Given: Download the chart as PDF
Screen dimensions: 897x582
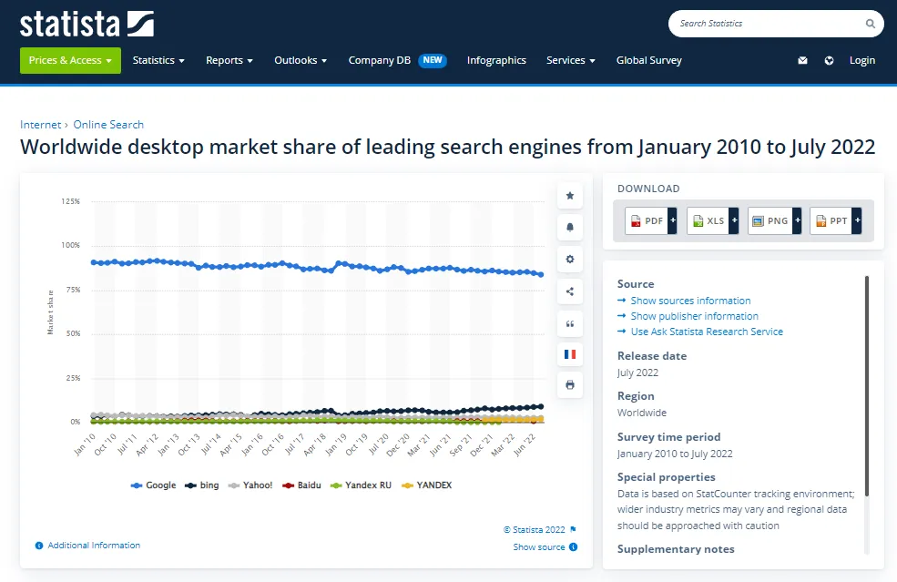Looking at the screenshot, I should (x=651, y=221).
